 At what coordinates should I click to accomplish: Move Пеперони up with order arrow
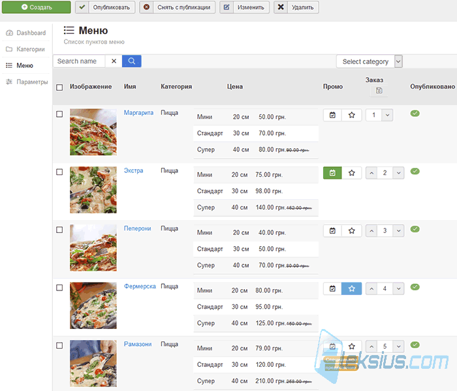pos(371,231)
